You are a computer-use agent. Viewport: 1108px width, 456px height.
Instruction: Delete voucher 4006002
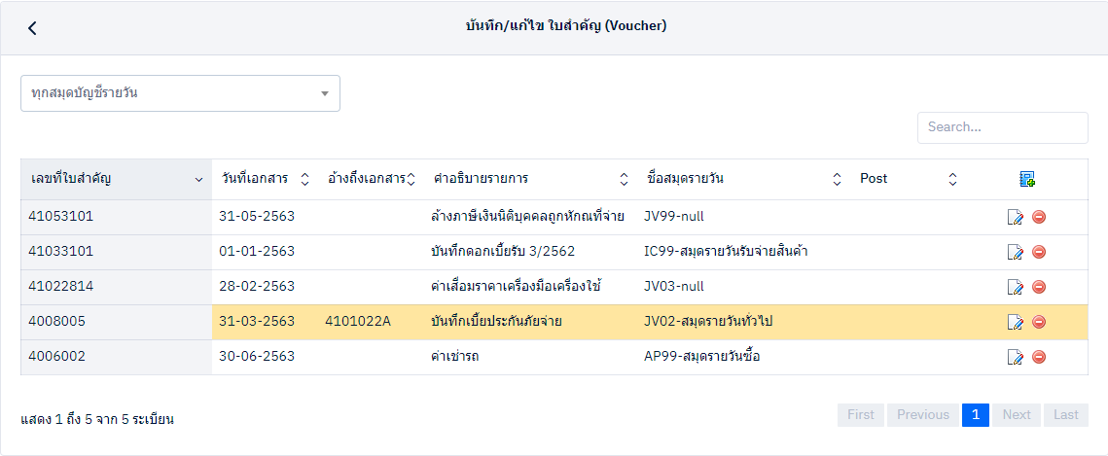[x=1039, y=357]
